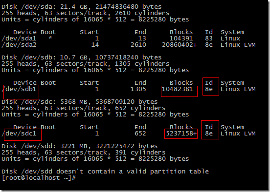Click Blocks value 10482381
Screen dimensions: 270x192
tap(177, 89)
